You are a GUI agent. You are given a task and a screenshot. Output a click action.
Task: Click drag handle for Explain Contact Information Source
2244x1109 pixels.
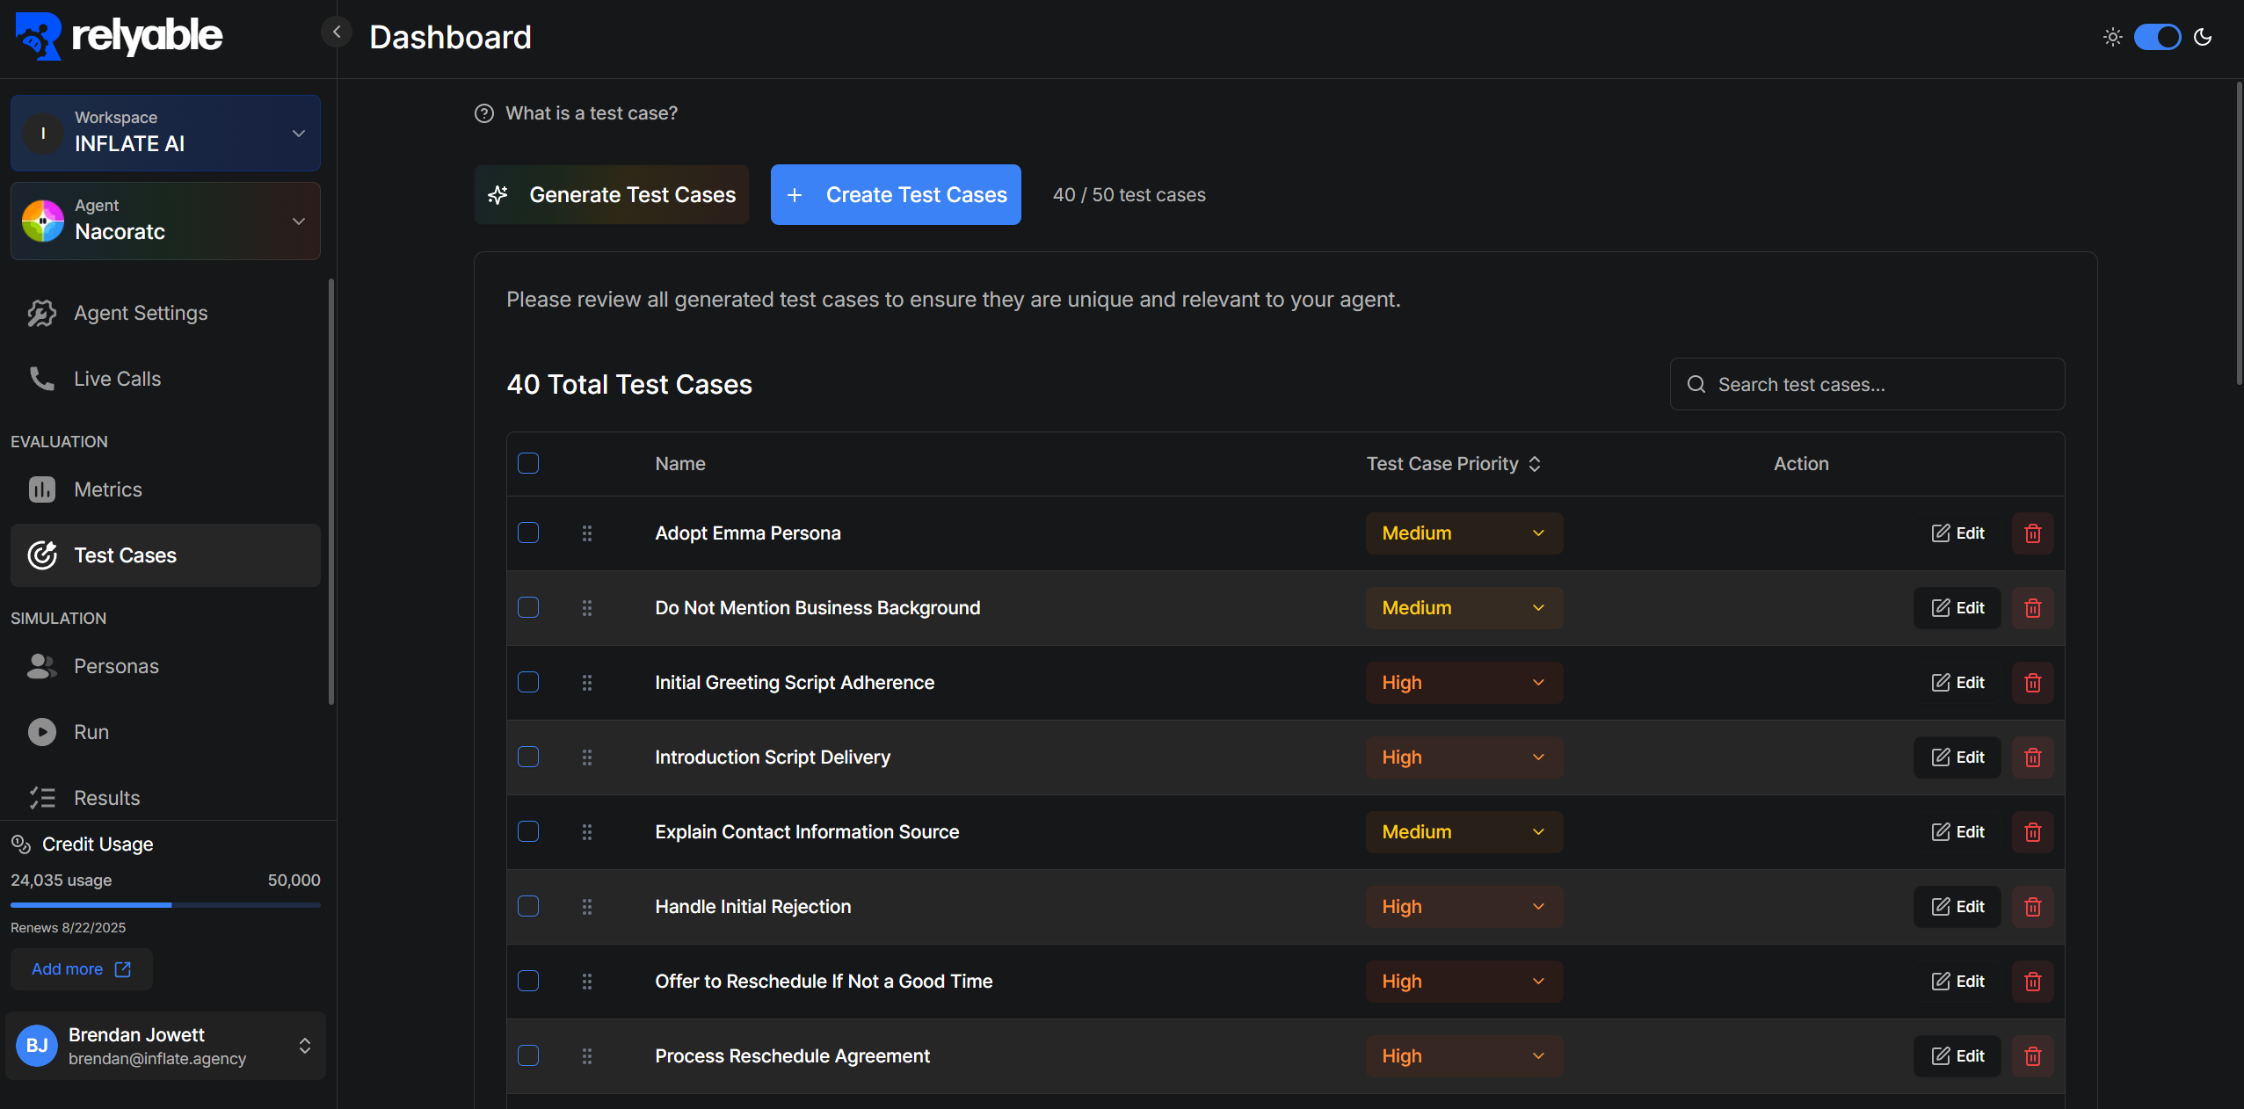(x=587, y=832)
